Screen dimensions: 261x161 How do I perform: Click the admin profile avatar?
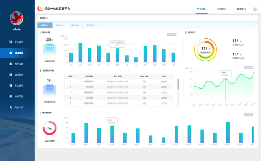coord(17,18)
